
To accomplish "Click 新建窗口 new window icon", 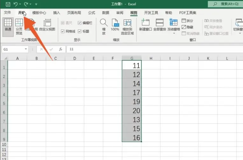I will tap(145, 25).
